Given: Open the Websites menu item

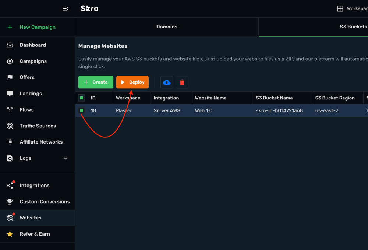Looking at the screenshot, I should click(38, 218).
